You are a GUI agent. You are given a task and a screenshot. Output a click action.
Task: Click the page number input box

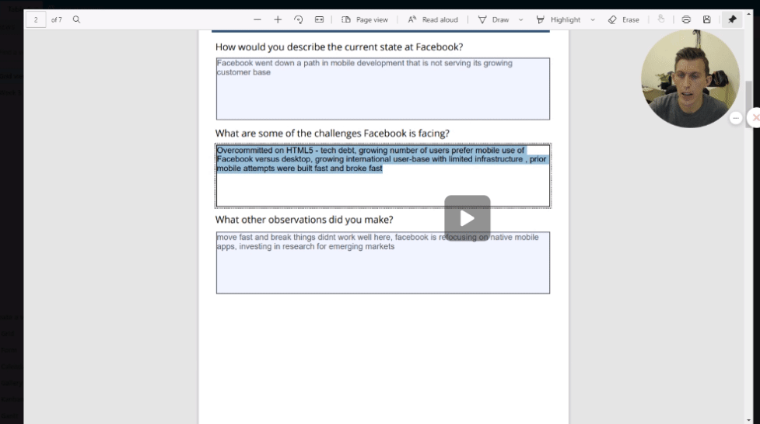tap(36, 20)
